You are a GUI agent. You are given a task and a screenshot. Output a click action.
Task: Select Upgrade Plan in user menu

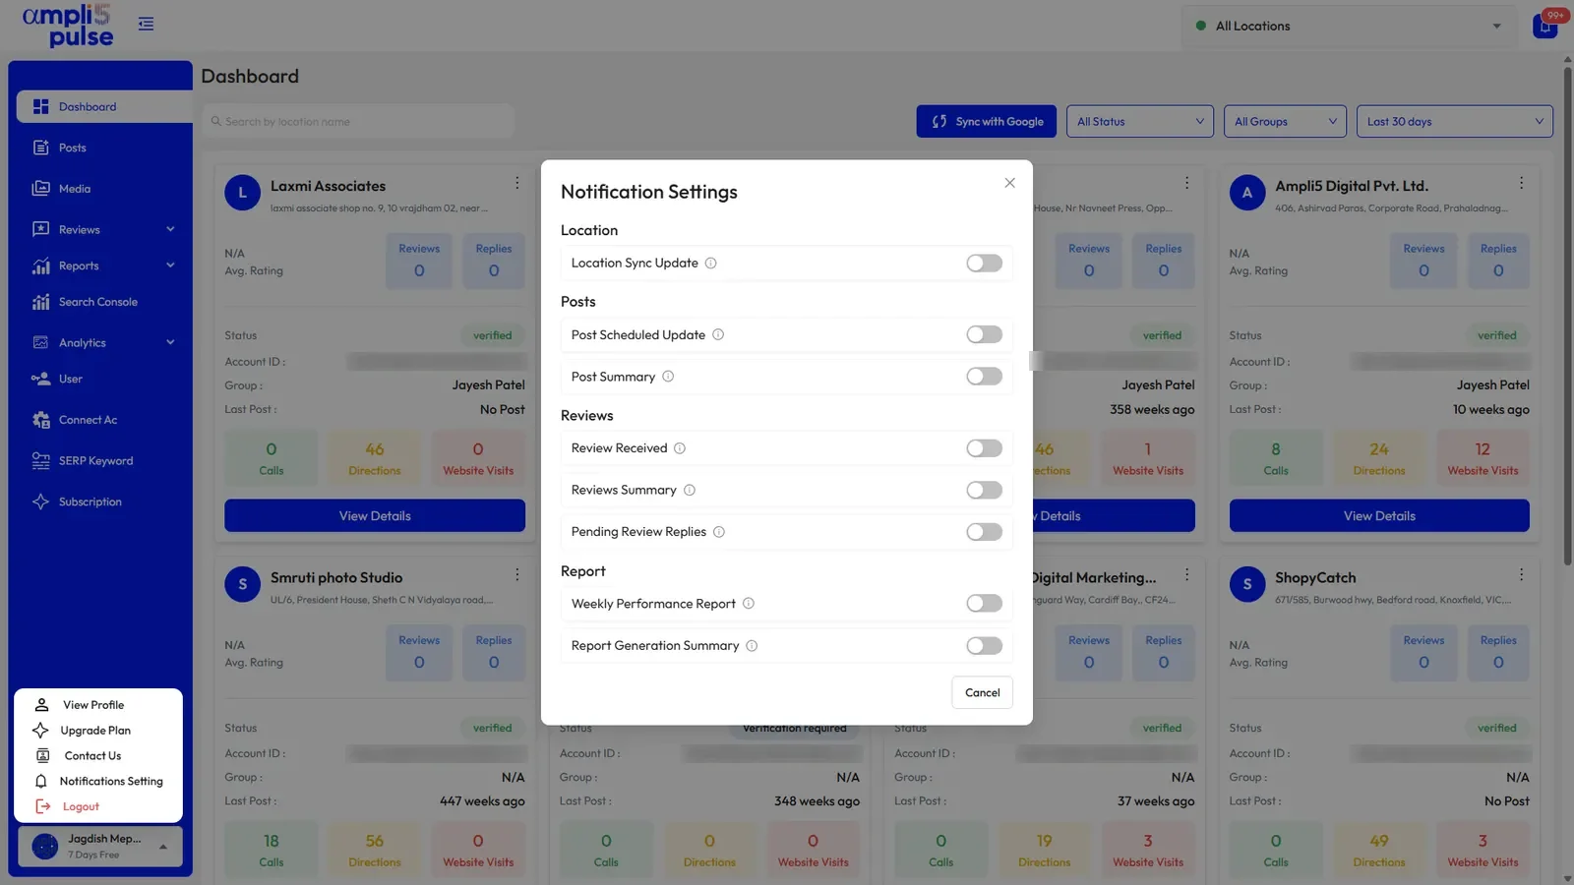tap(95, 731)
